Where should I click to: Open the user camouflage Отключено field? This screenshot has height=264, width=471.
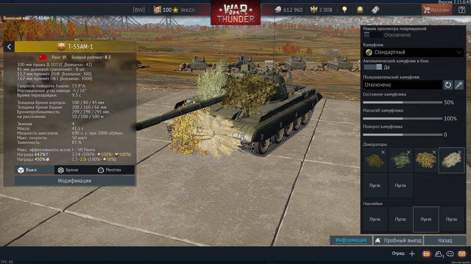[x=403, y=85]
